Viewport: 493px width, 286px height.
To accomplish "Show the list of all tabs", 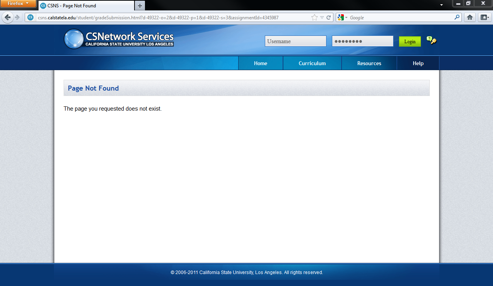I will [441, 5].
